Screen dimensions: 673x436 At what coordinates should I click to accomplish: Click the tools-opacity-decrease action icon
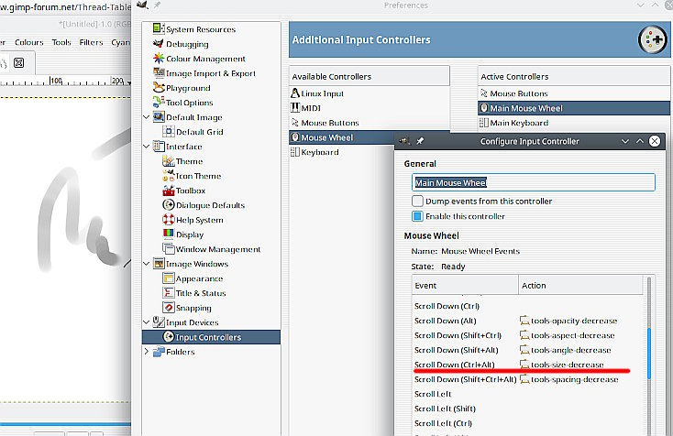[524, 321]
